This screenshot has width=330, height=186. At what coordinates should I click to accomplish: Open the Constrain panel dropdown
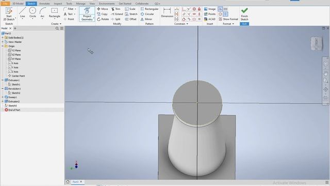pos(181,24)
